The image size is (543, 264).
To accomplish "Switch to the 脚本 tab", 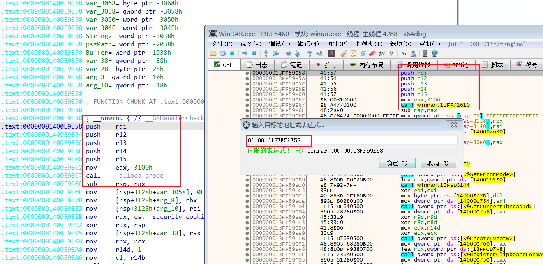I will click(x=492, y=65).
